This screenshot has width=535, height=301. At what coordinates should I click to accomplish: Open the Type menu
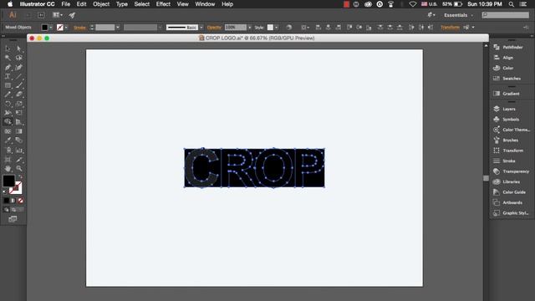pyautogui.click(x=121, y=4)
